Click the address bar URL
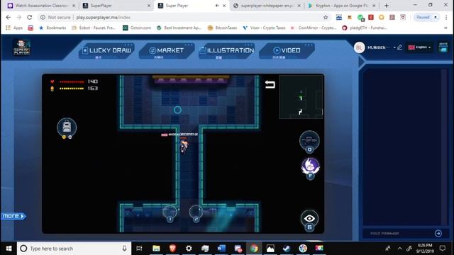 click(x=103, y=17)
